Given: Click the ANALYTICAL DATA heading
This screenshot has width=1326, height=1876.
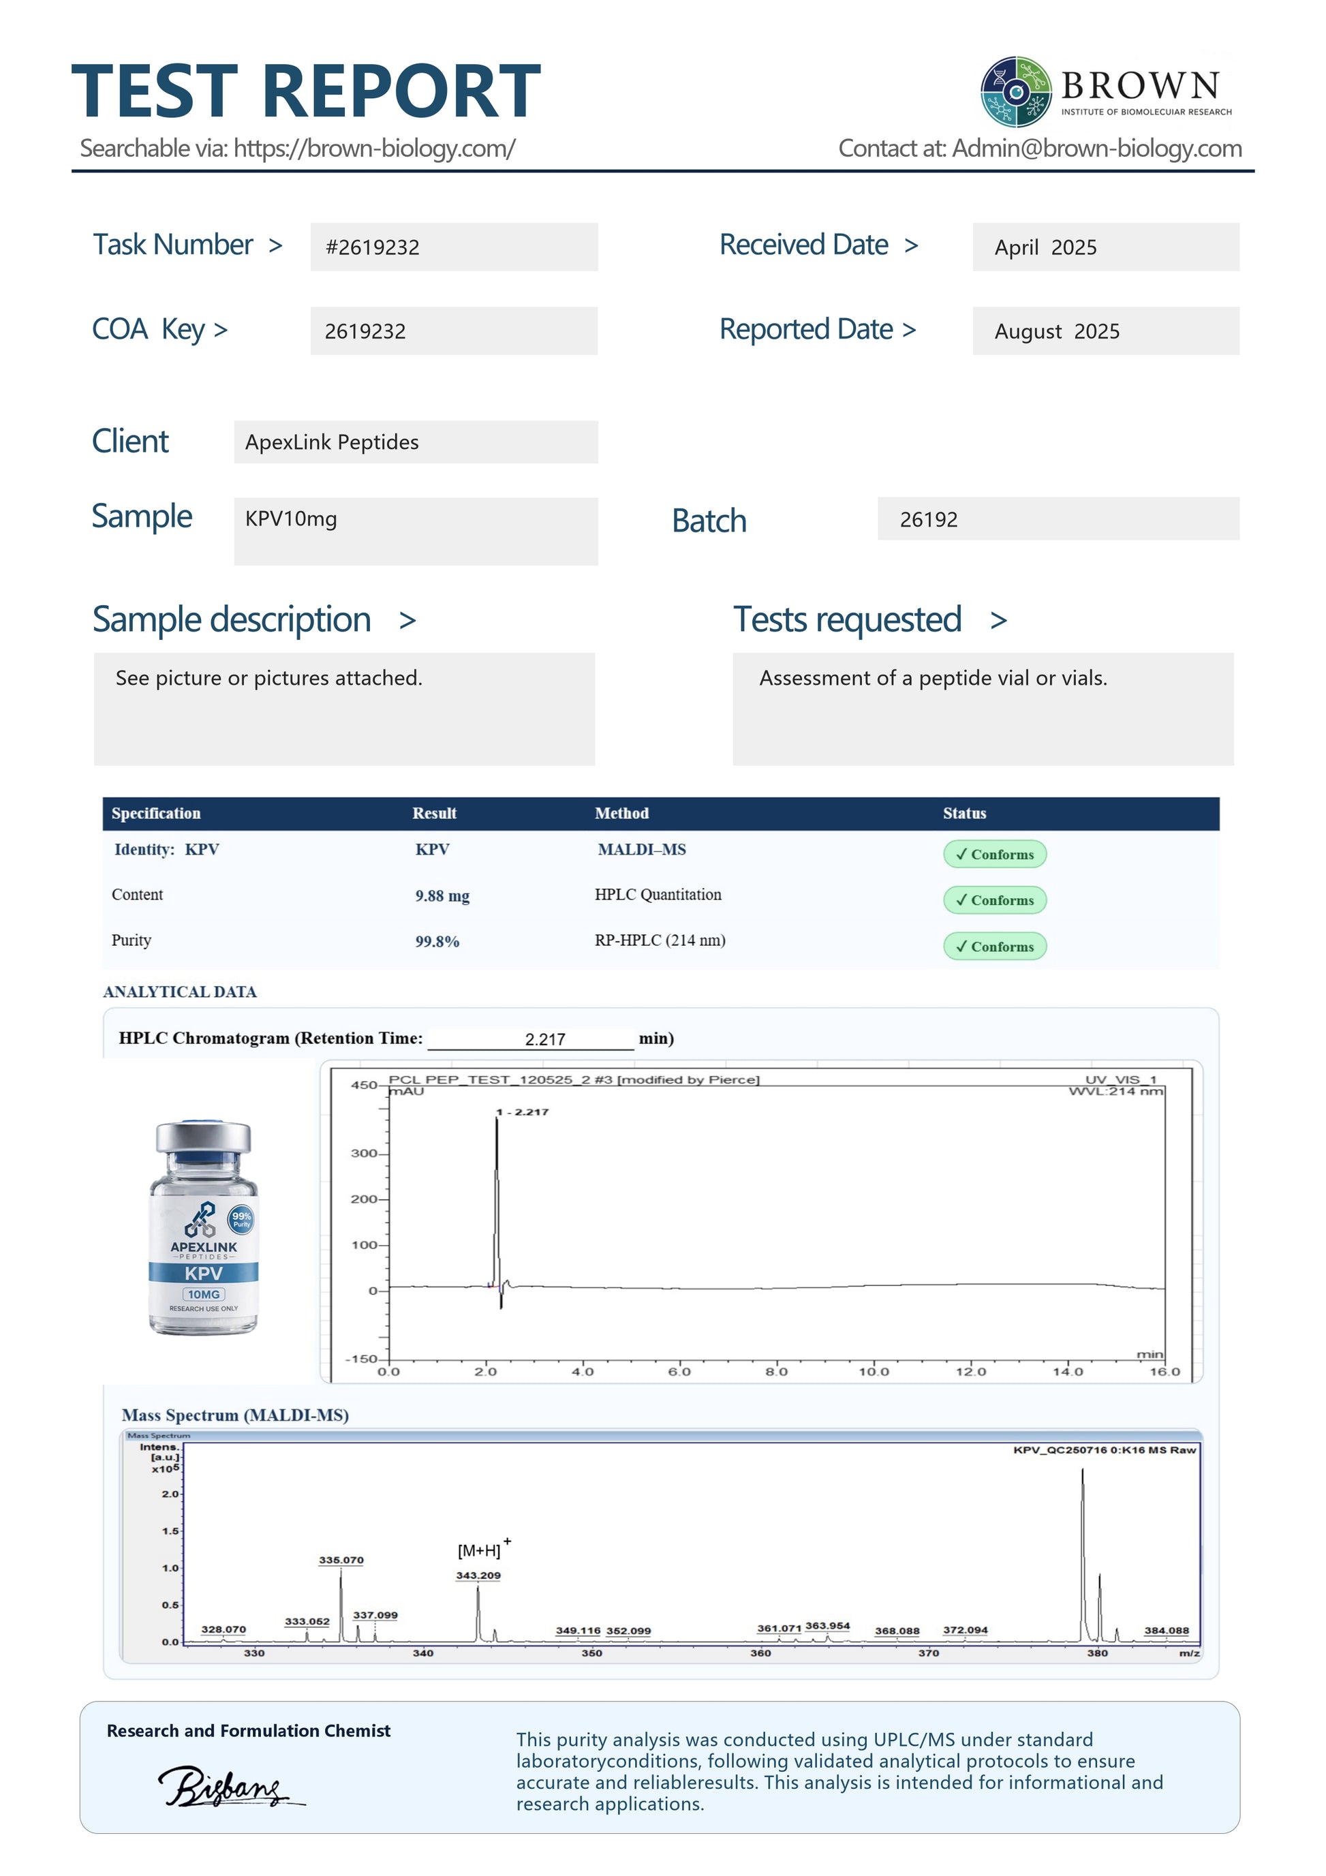Looking at the screenshot, I should coord(180,992).
